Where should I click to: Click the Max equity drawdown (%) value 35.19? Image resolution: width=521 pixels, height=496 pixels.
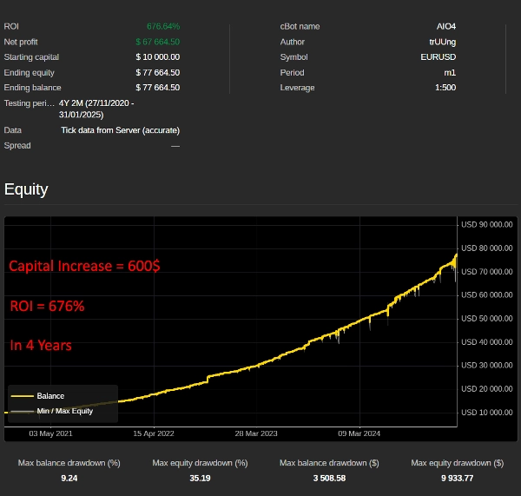tap(200, 478)
